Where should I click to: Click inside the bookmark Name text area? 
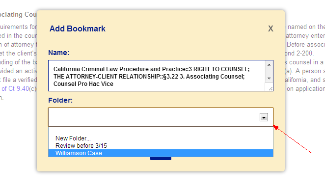pos(157,76)
